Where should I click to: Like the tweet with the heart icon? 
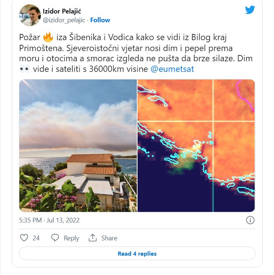pyautogui.click(x=24, y=238)
